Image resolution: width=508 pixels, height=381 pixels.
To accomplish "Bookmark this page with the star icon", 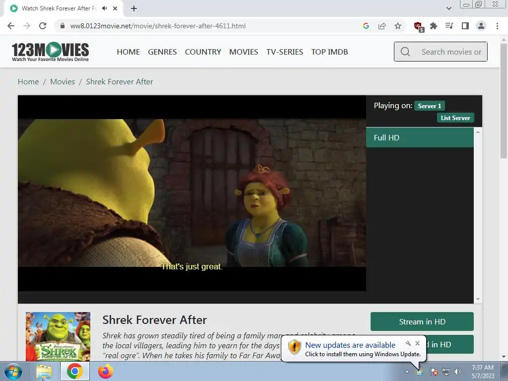I will click(398, 26).
